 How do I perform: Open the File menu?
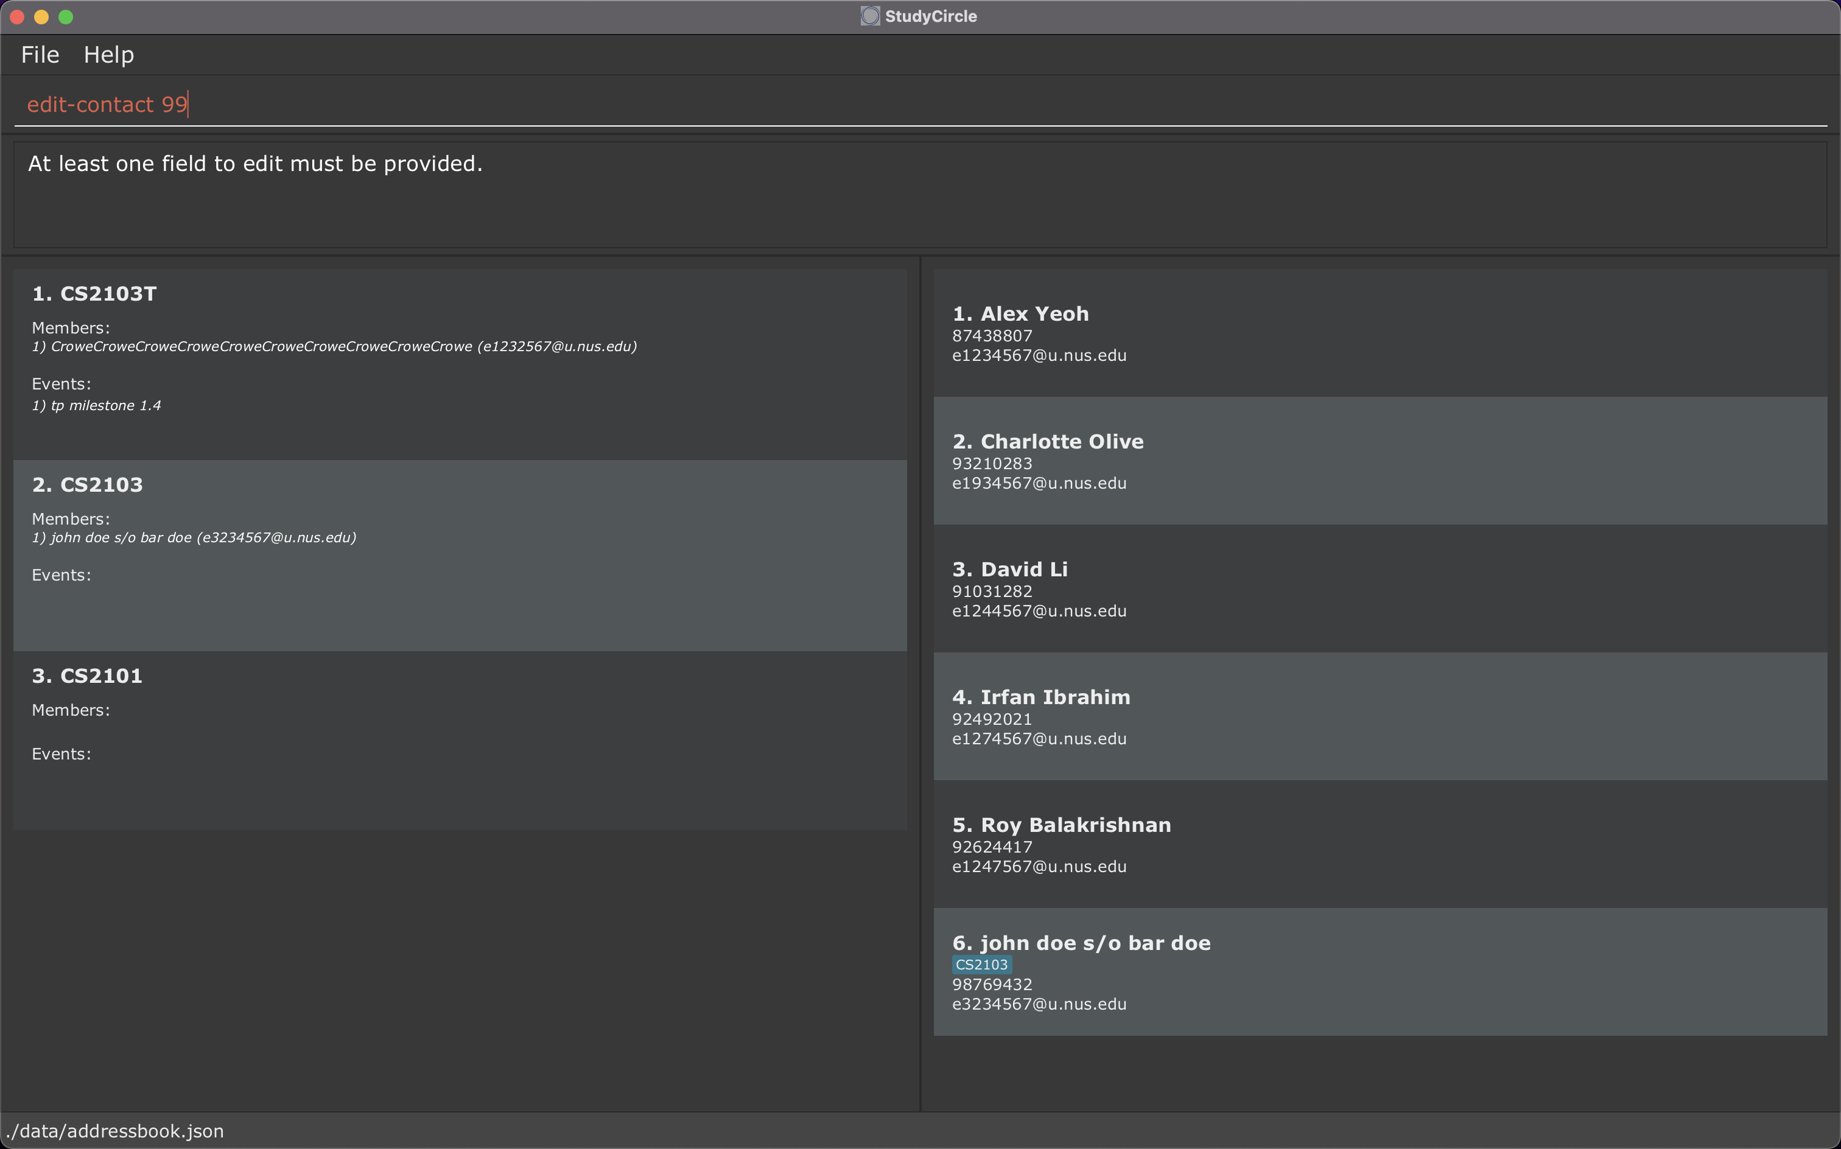click(x=40, y=55)
